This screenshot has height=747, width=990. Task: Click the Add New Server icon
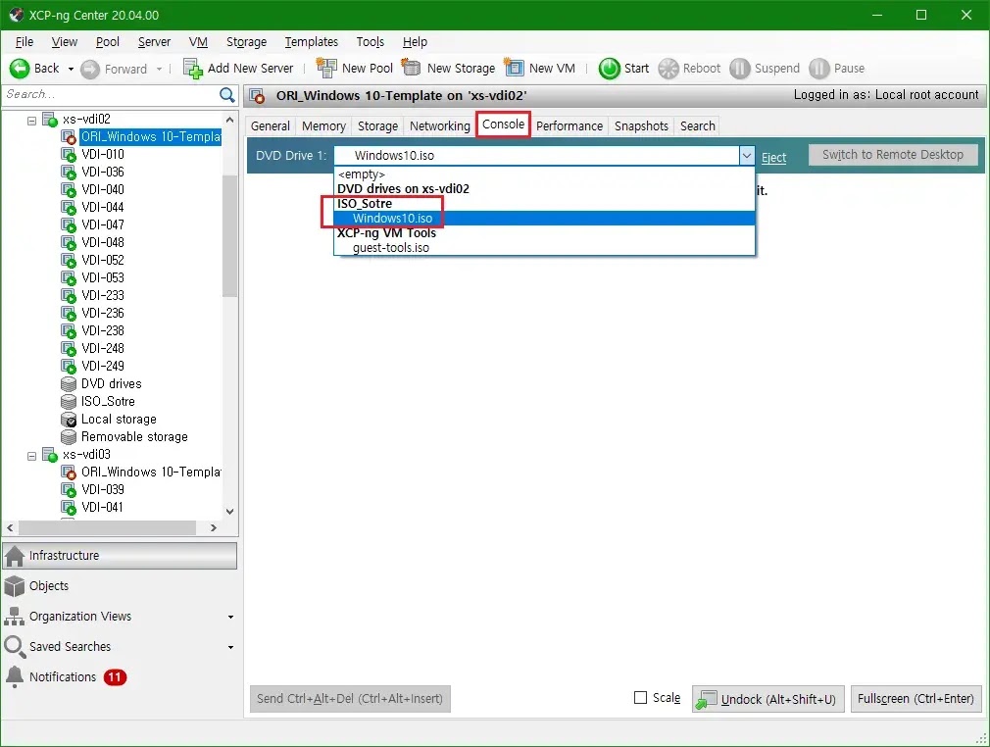192,69
